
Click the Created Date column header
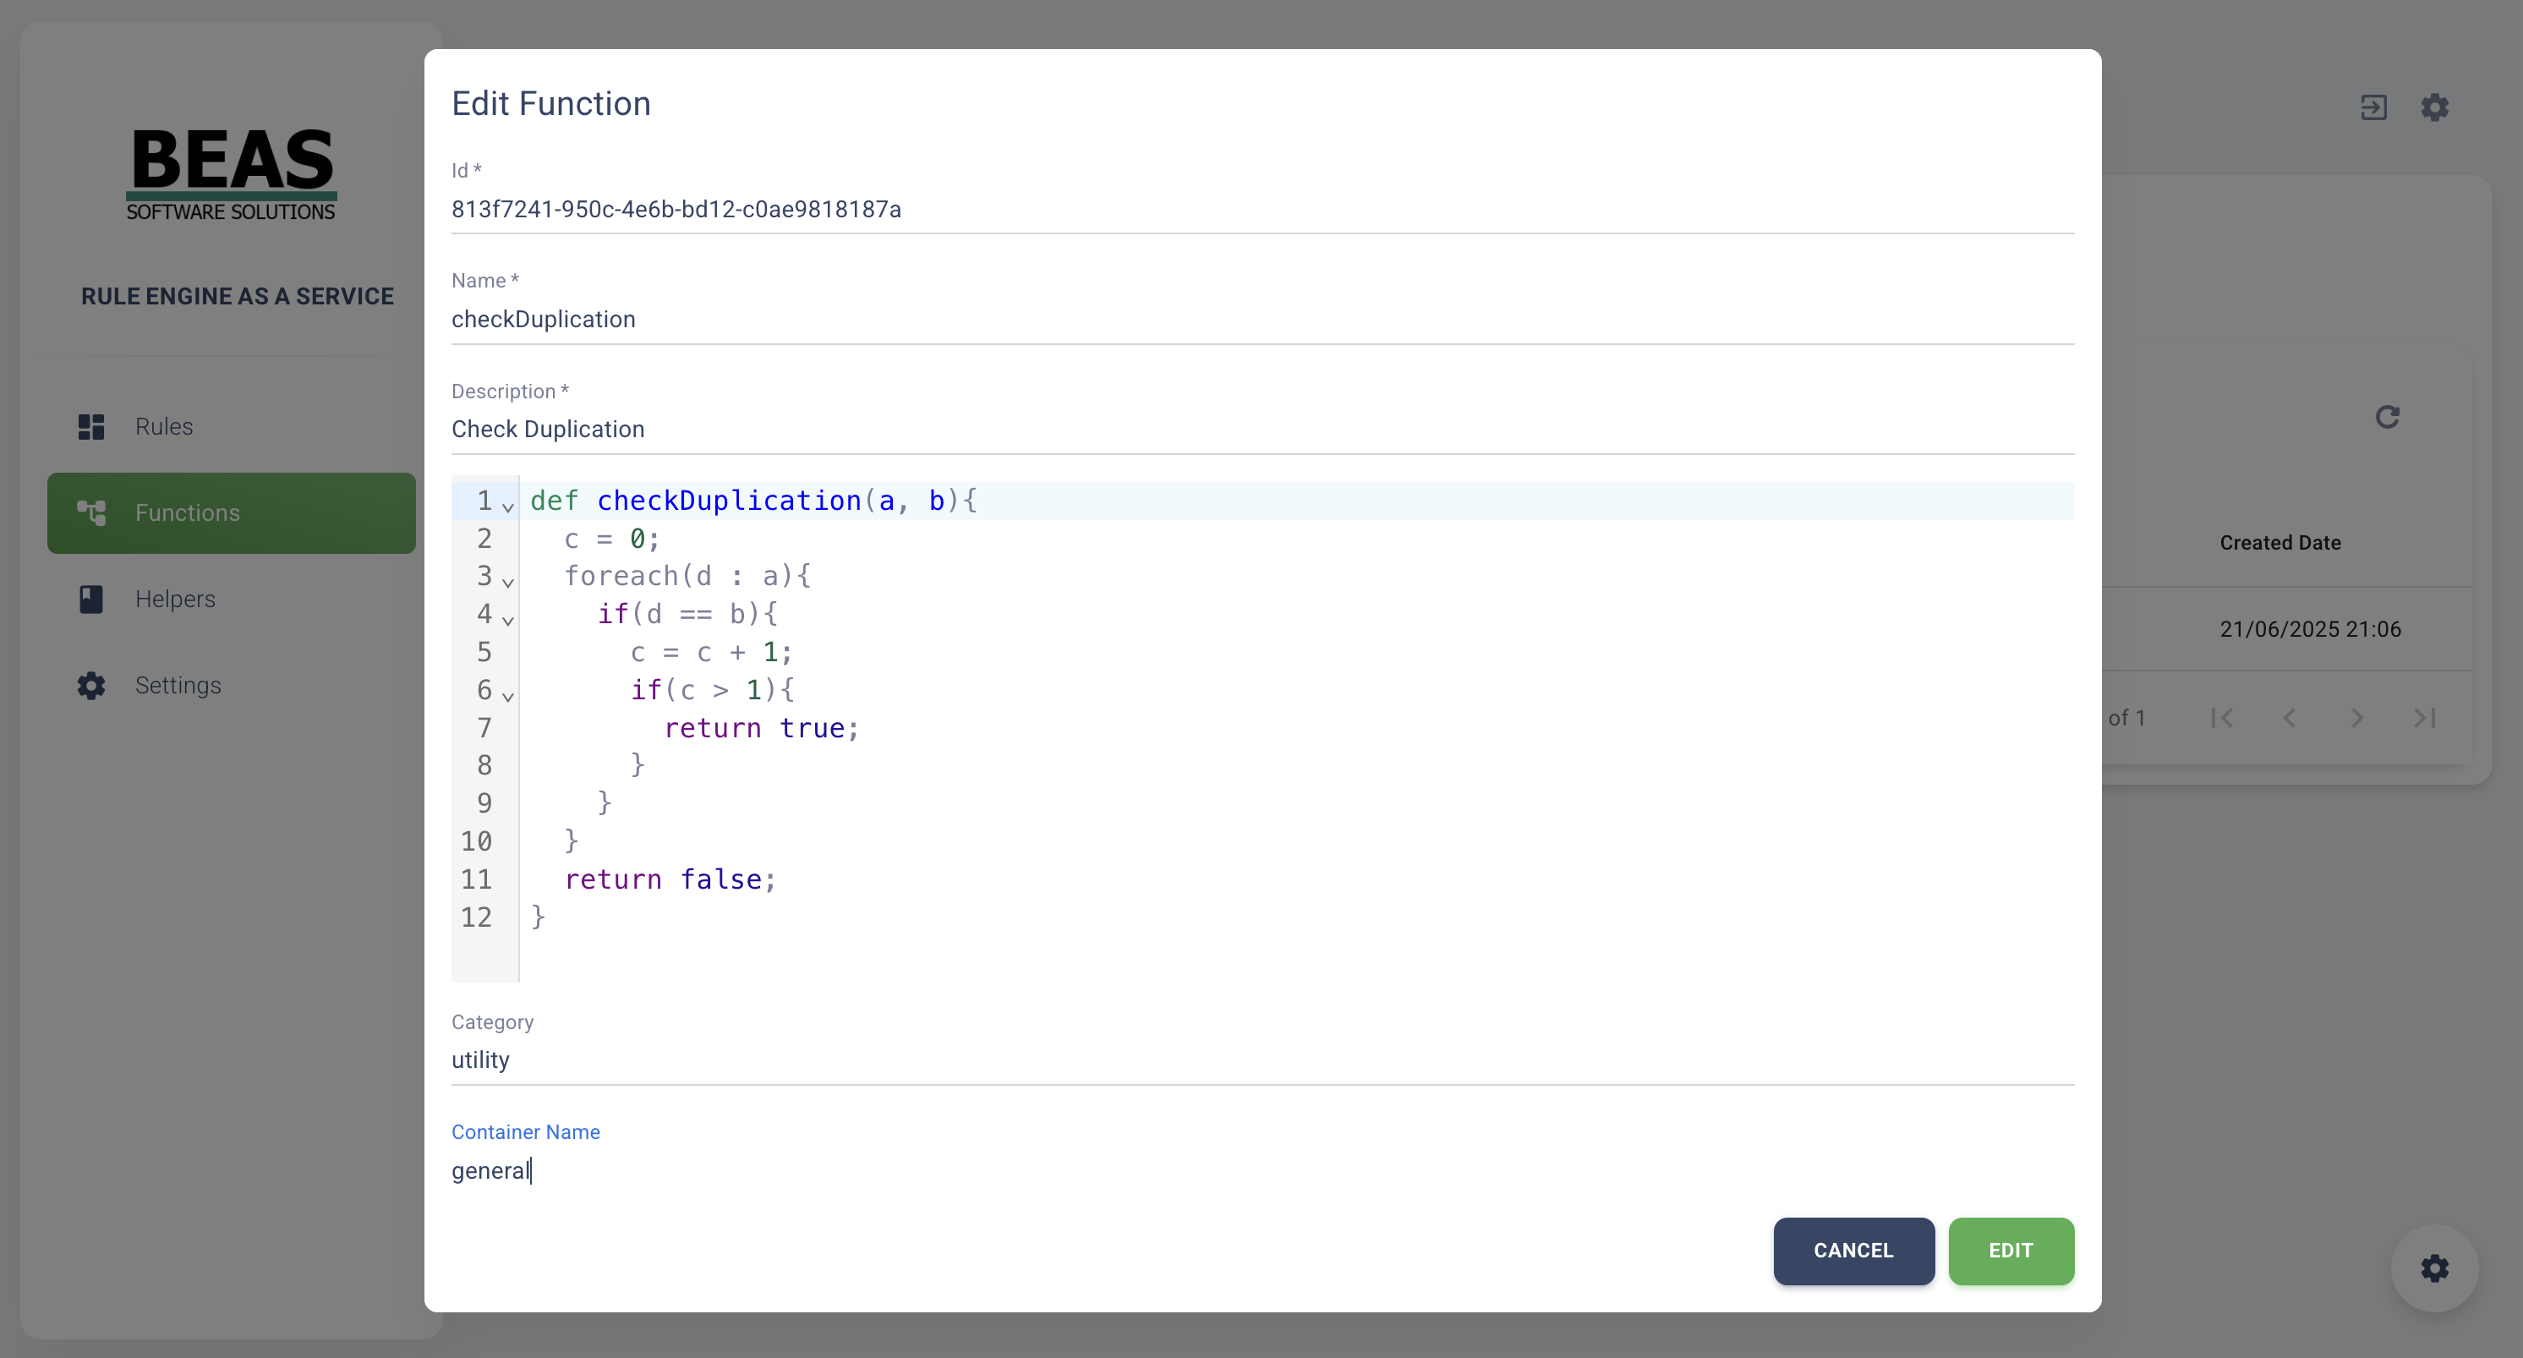click(x=2280, y=543)
